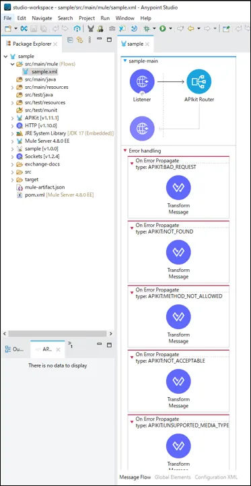Maximize the Package Explorer view
Viewport: 251px width, 486px height.
coord(109,40)
